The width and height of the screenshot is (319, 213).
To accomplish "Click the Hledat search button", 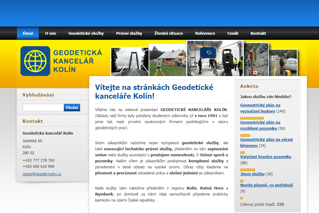I will tap(72, 108).
